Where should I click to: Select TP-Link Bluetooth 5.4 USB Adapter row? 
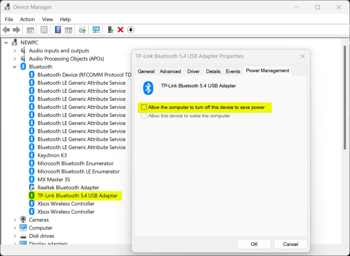75,195
